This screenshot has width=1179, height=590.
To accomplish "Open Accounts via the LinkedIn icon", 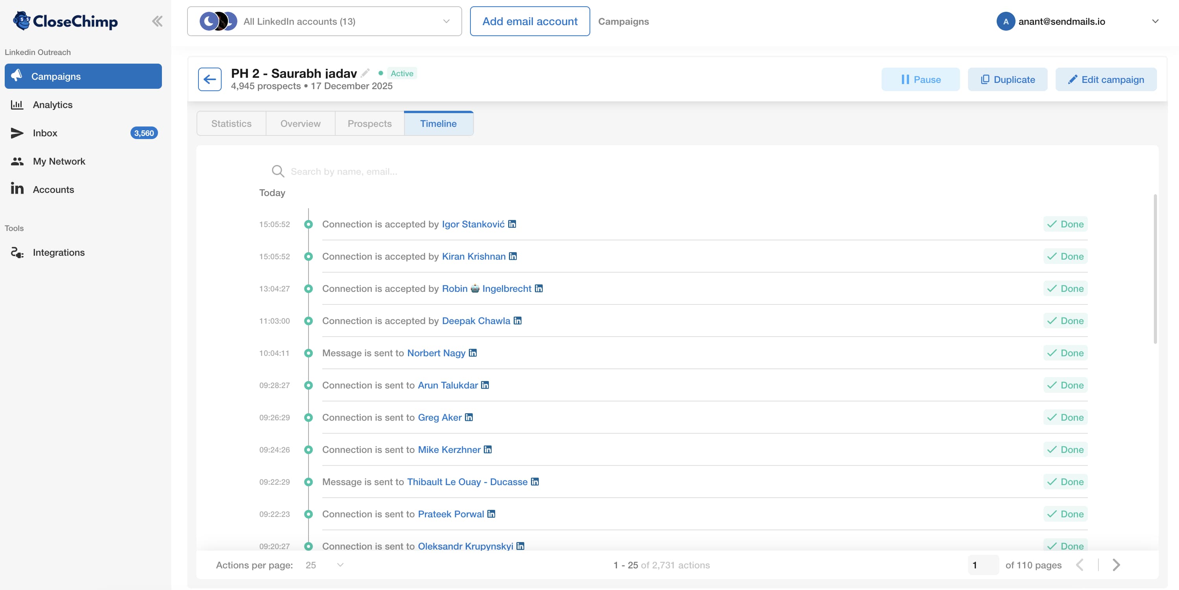I will pos(17,189).
